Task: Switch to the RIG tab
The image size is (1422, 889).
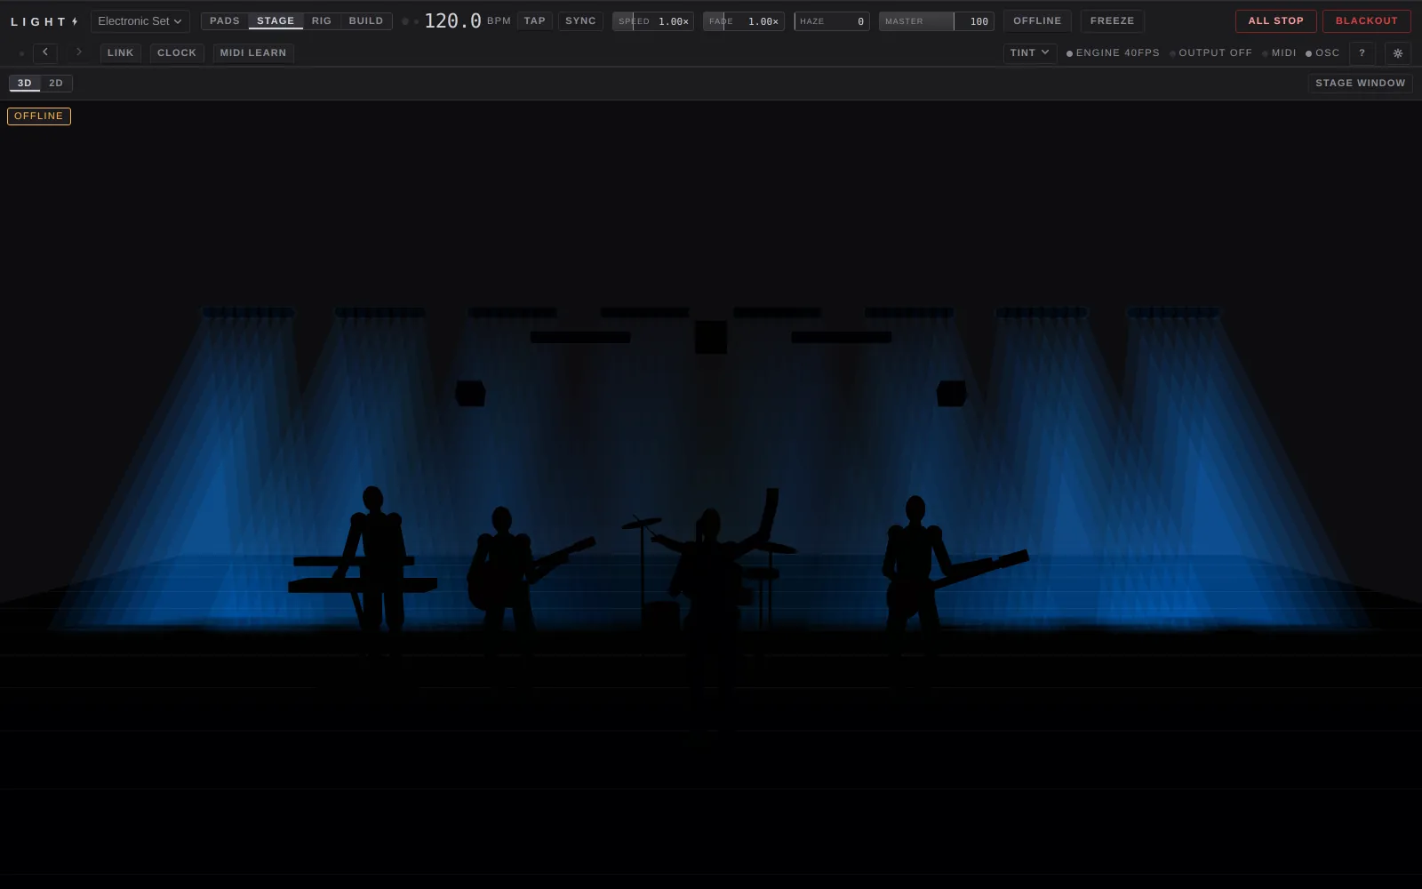Action: [x=322, y=21]
